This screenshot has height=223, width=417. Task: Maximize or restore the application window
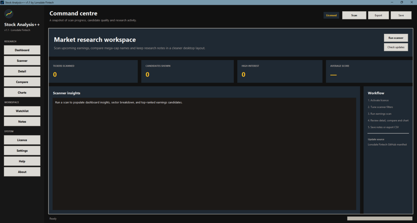[x=402, y=2]
